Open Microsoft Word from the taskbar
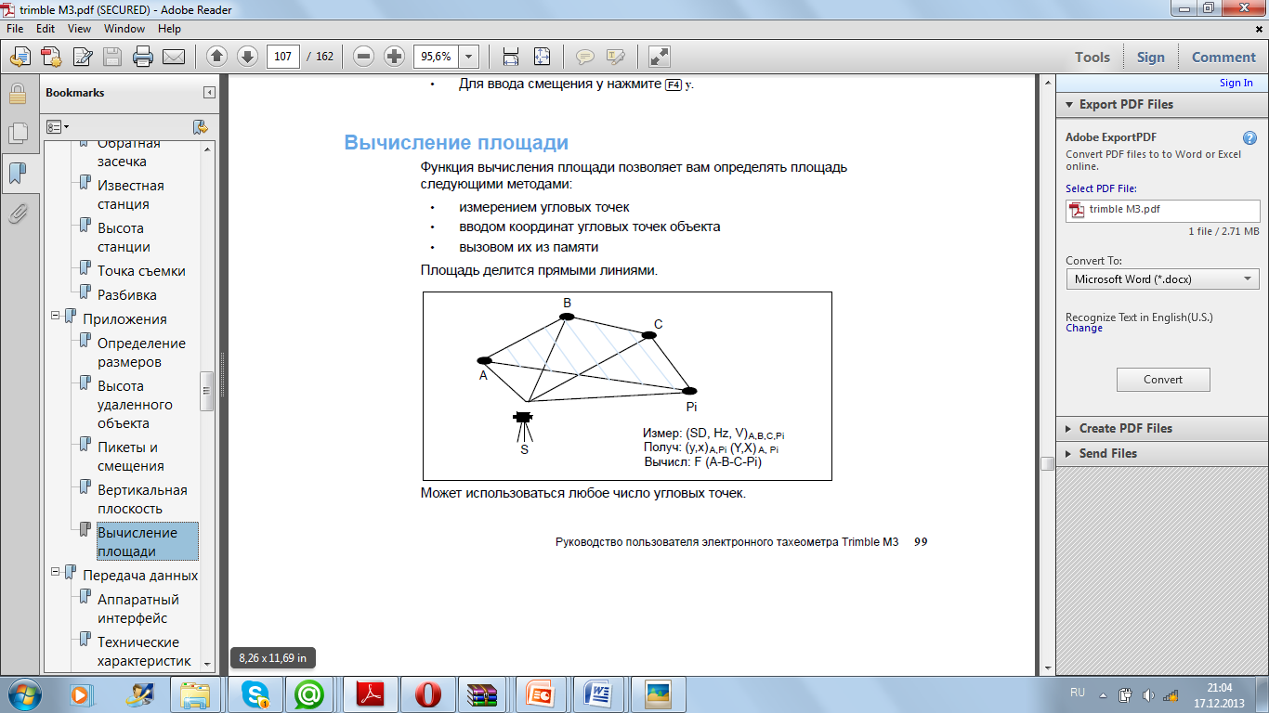Screen dimensions: 1269x713 click(597, 694)
